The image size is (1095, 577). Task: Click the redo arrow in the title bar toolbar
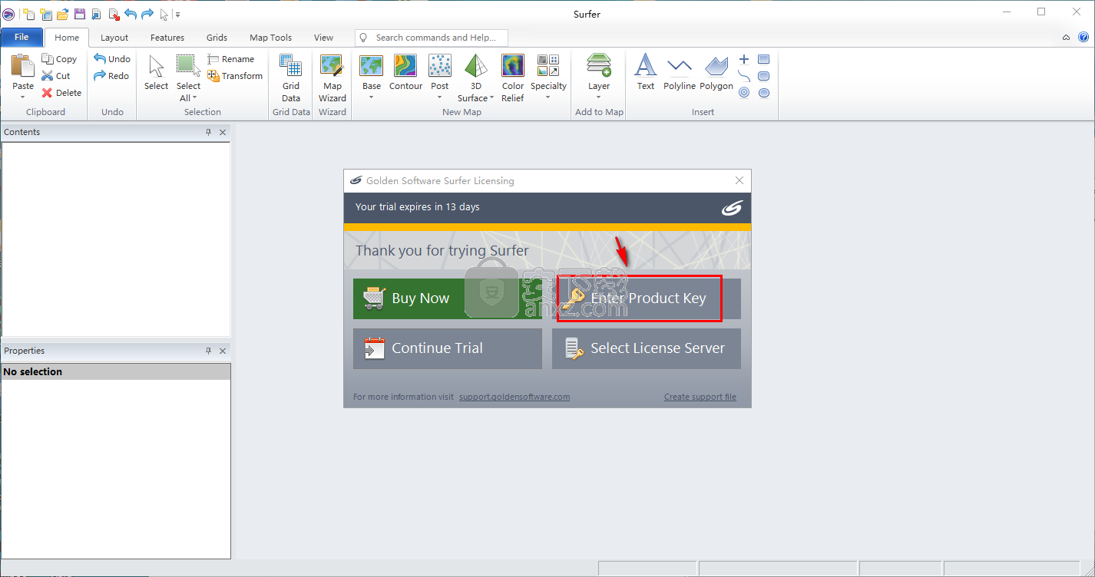147,14
